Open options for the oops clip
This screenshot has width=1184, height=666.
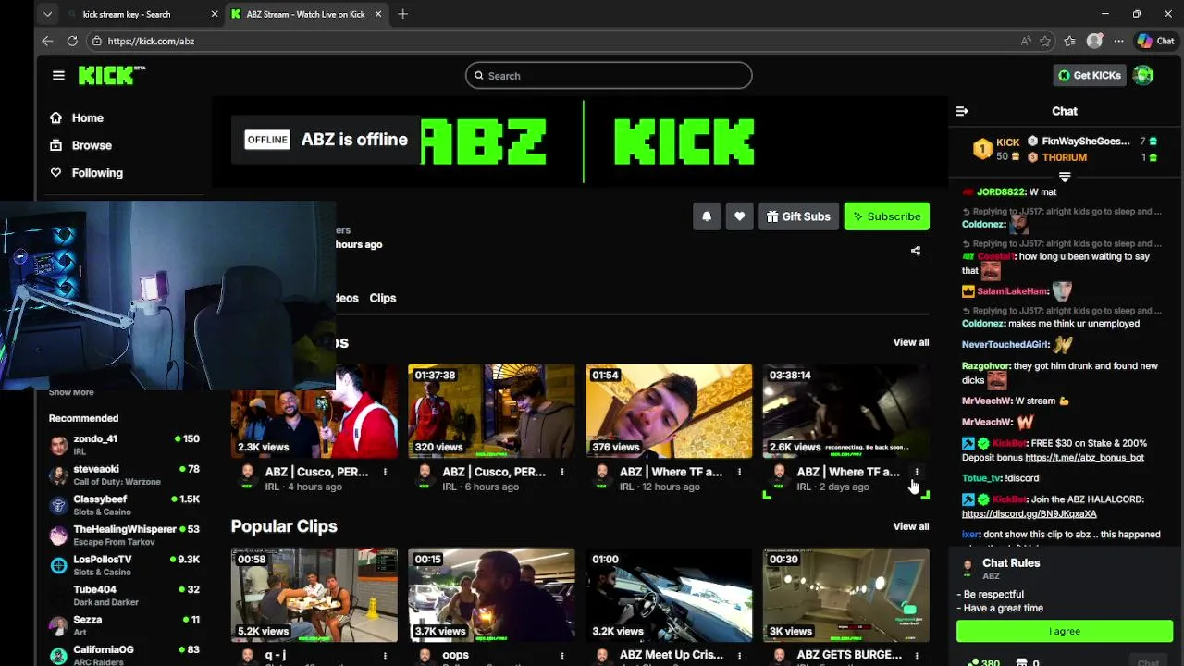point(561,656)
